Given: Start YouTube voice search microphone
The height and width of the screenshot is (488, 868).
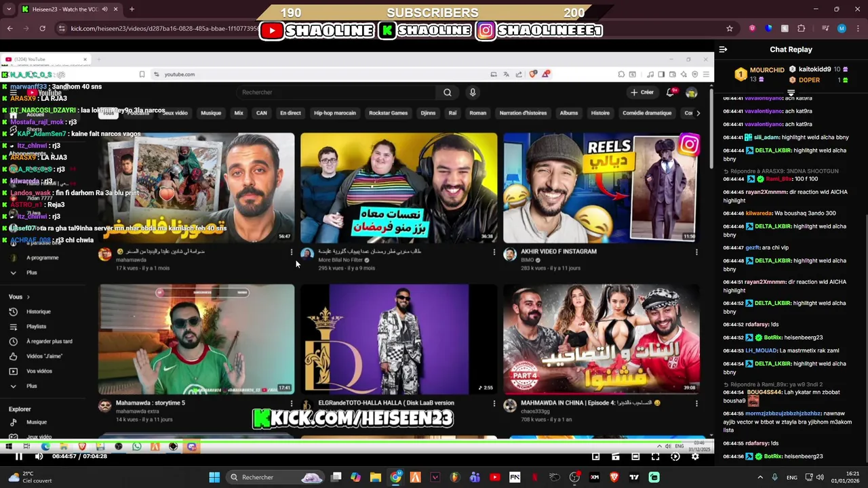Looking at the screenshot, I should (473, 92).
